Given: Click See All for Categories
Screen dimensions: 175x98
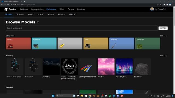Looking at the screenshot, I should point(164,36).
